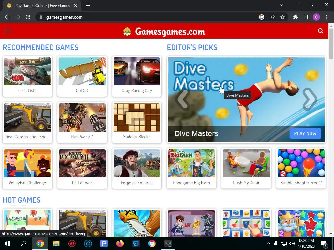Open the Neptune match game in Hot Games
334x250 pixels.
[x=301, y=223]
